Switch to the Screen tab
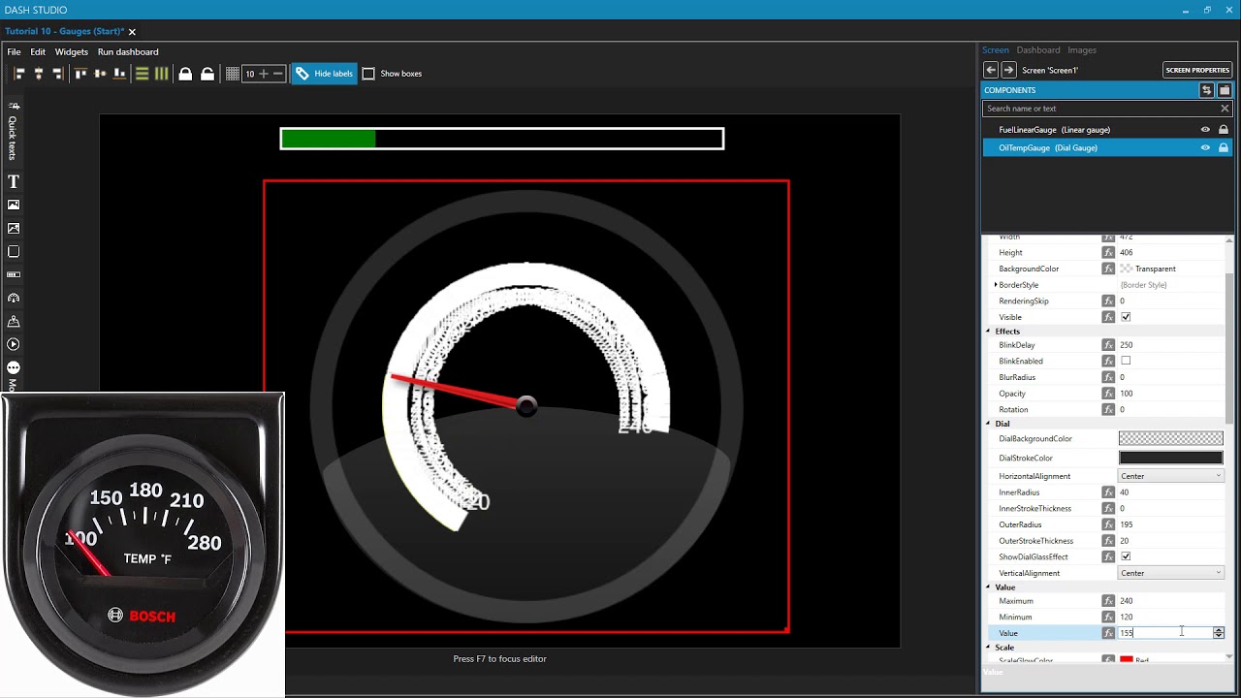Screen dimensions: 1241x698 (x=996, y=50)
